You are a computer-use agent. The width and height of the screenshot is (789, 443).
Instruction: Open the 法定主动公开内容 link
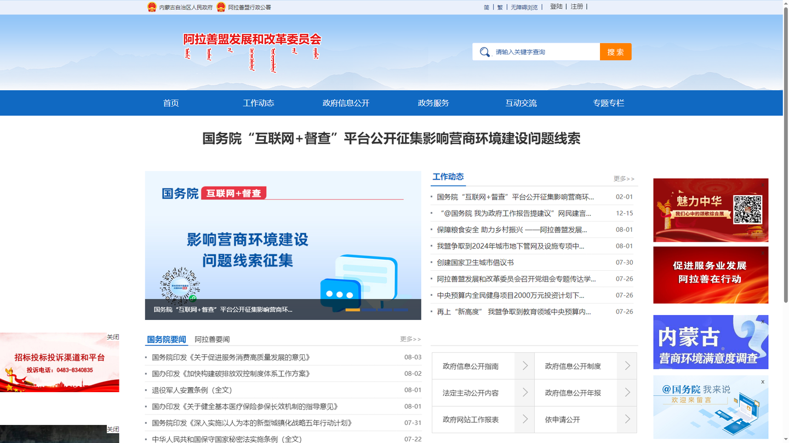tap(471, 393)
